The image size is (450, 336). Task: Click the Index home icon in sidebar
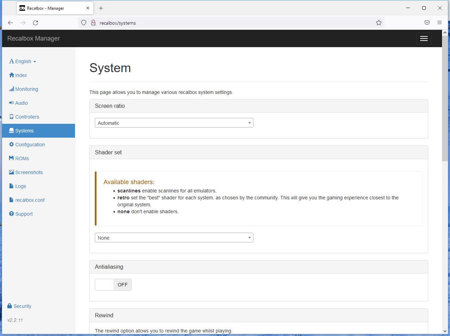tap(11, 75)
